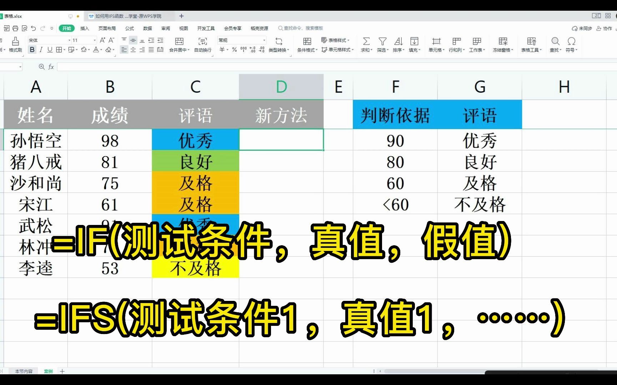The width and height of the screenshot is (617, 385).
Task: Toggle vertical Middle alignment
Action: click(x=133, y=40)
